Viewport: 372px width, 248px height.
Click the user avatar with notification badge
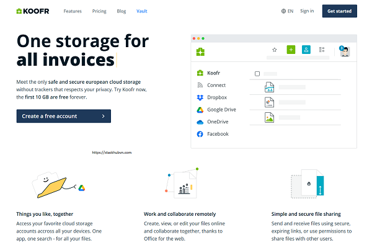click(345, 51)
